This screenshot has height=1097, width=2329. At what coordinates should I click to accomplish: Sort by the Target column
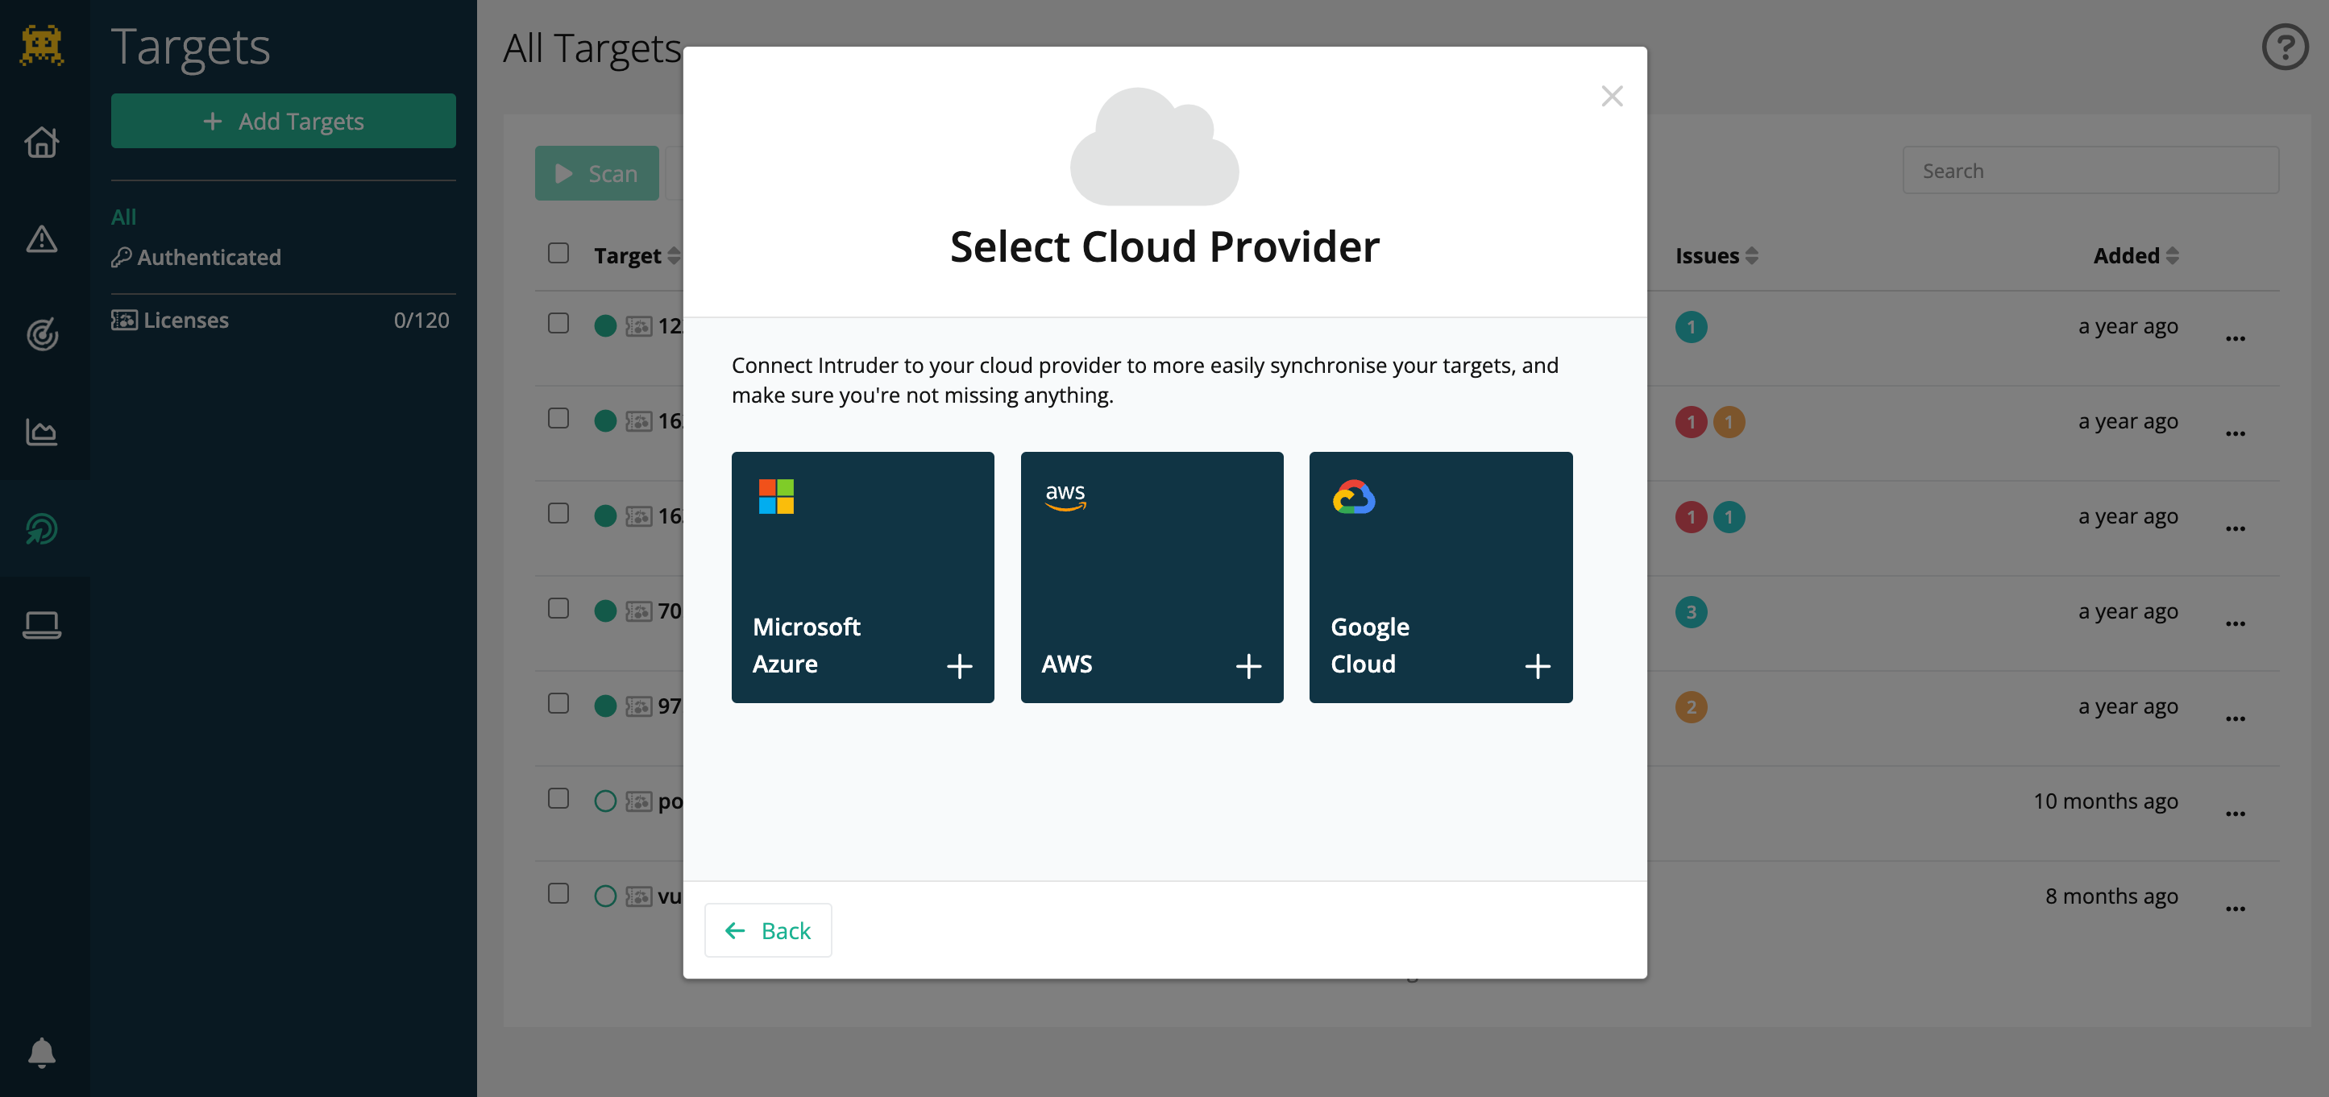click(637, 256)
